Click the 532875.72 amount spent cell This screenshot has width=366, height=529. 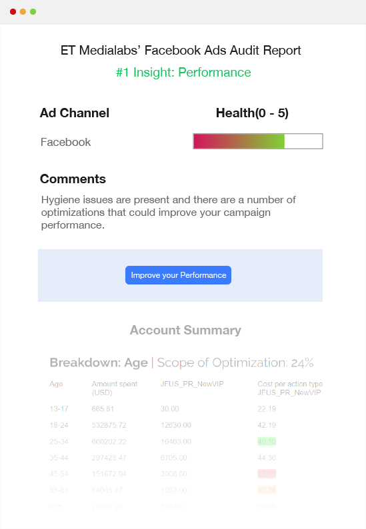click(109, 425)
